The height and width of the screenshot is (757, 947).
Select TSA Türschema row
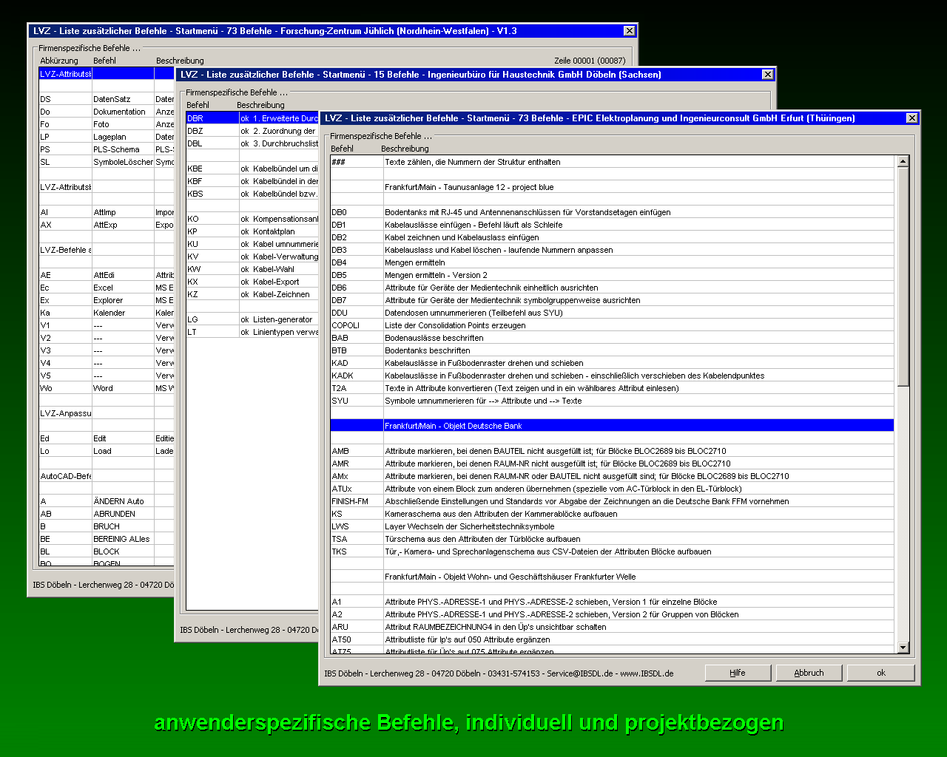tap(612, 539)
